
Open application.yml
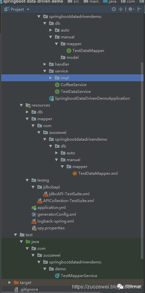coord(51,208)
